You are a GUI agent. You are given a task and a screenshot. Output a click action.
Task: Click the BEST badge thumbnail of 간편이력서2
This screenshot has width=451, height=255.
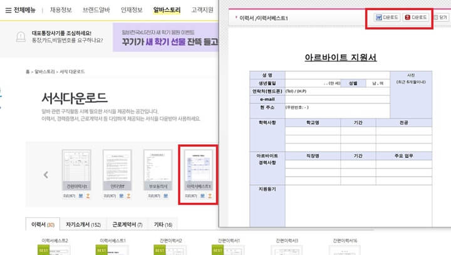point(170,250)
